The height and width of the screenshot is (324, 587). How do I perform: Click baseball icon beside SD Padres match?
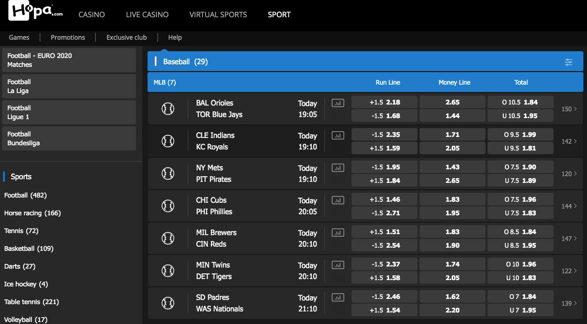coord(168,303)
